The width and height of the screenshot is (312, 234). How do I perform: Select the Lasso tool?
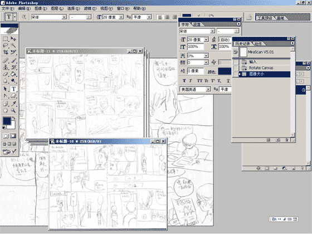[x=6, y=45]
